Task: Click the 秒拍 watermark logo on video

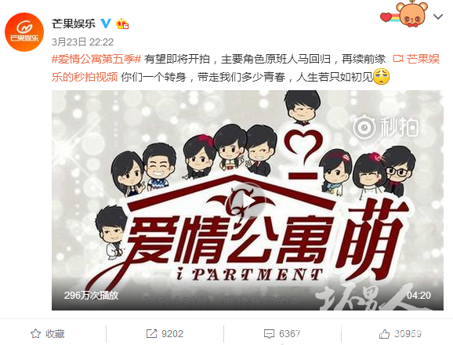Action: [386, 127]
